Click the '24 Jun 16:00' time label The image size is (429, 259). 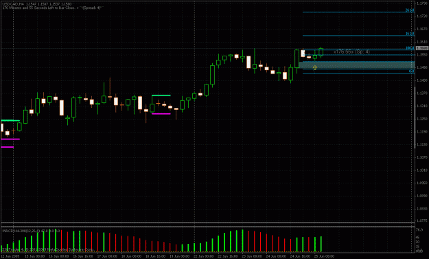300,256
